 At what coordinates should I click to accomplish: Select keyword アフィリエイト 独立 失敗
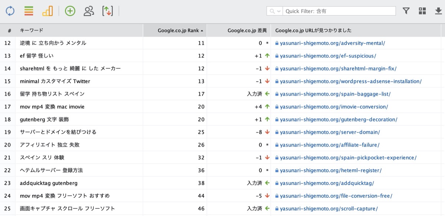click(x=50, y=145)
